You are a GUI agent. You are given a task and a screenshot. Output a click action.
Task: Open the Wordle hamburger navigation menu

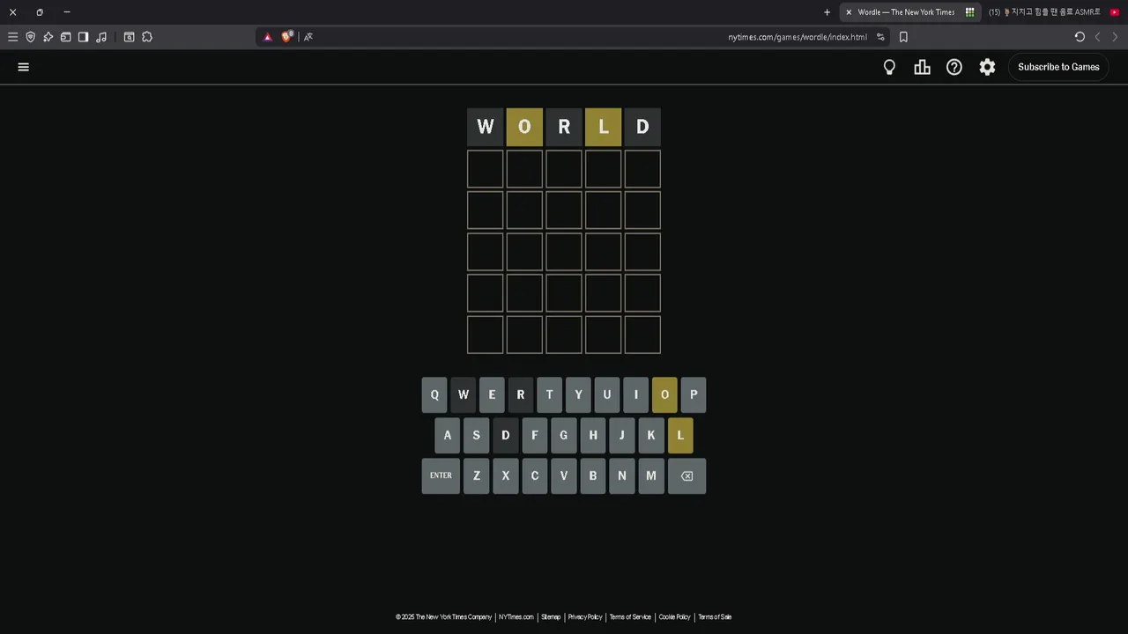[x=24, y=67]
